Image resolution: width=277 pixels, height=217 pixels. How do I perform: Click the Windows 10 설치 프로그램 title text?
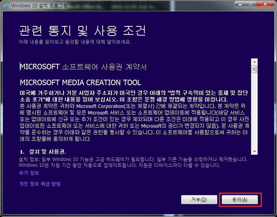click(39, 6)
